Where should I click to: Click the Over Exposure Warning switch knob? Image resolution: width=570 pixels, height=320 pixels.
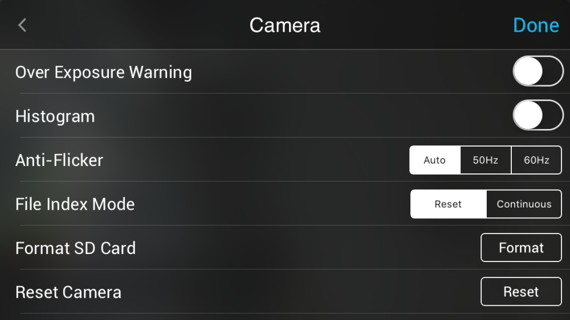[x=528, y=71]
